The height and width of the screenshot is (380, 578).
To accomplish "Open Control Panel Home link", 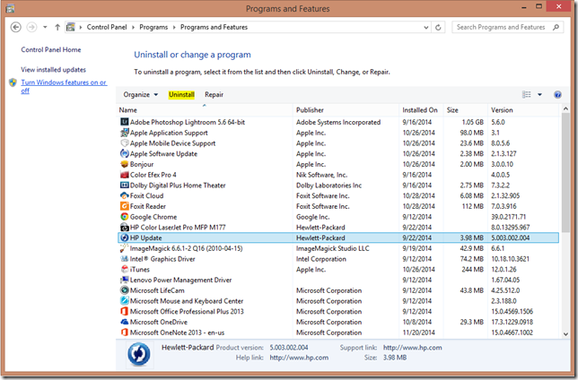I will coord(51,49).
